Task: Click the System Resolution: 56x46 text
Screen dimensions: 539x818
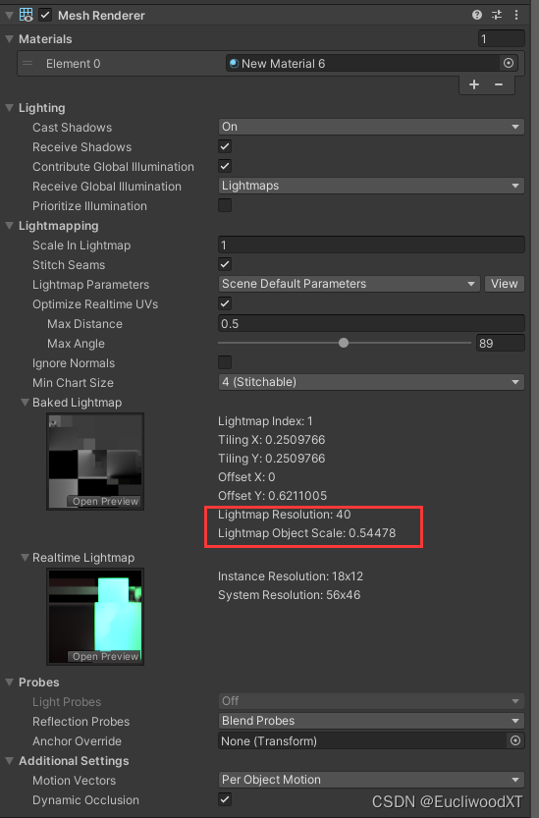Action: click(289, 595)
